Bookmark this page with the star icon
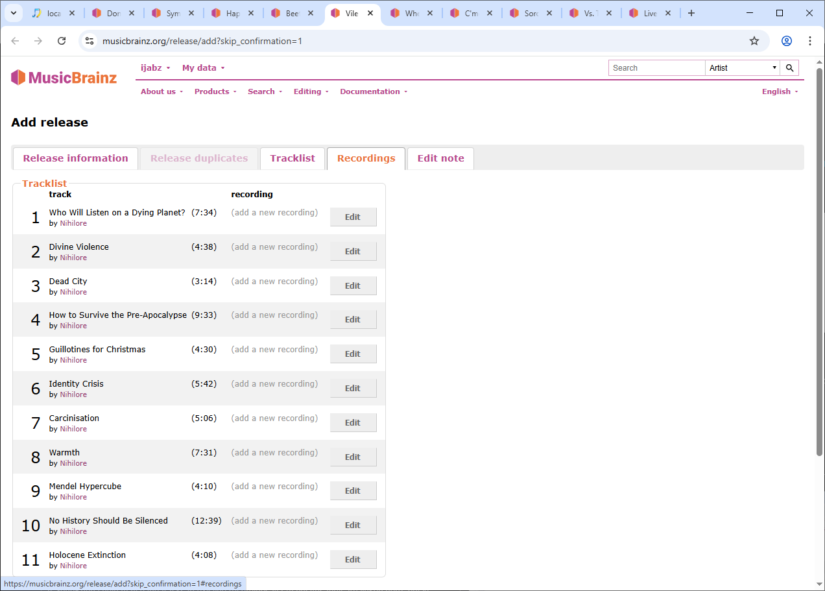Viewport: 825px width, 591px height. (754, 41)
